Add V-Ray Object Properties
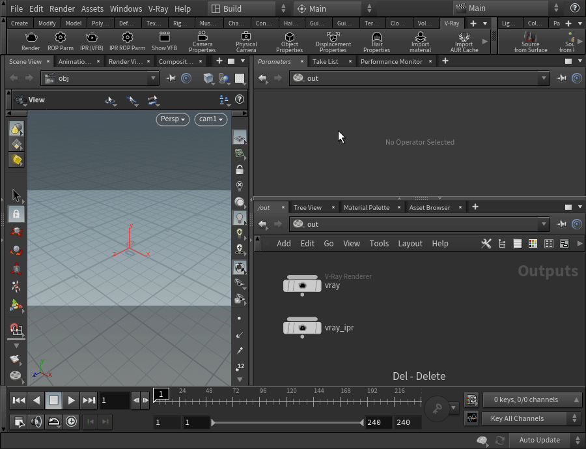 pyautogui.click(x=289, y=42)
